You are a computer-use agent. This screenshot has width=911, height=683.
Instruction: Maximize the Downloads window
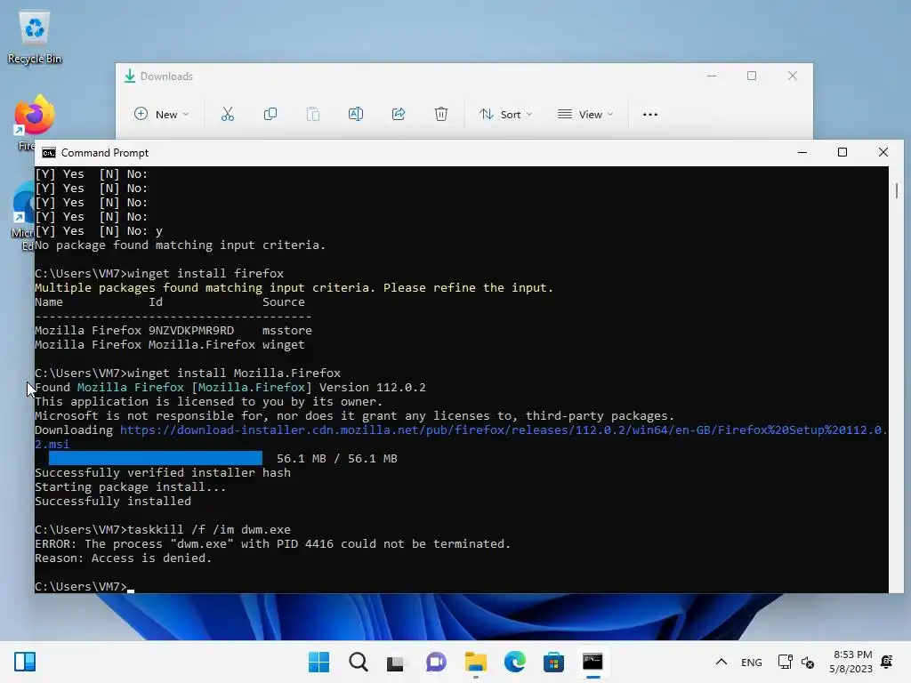point(752,76)
